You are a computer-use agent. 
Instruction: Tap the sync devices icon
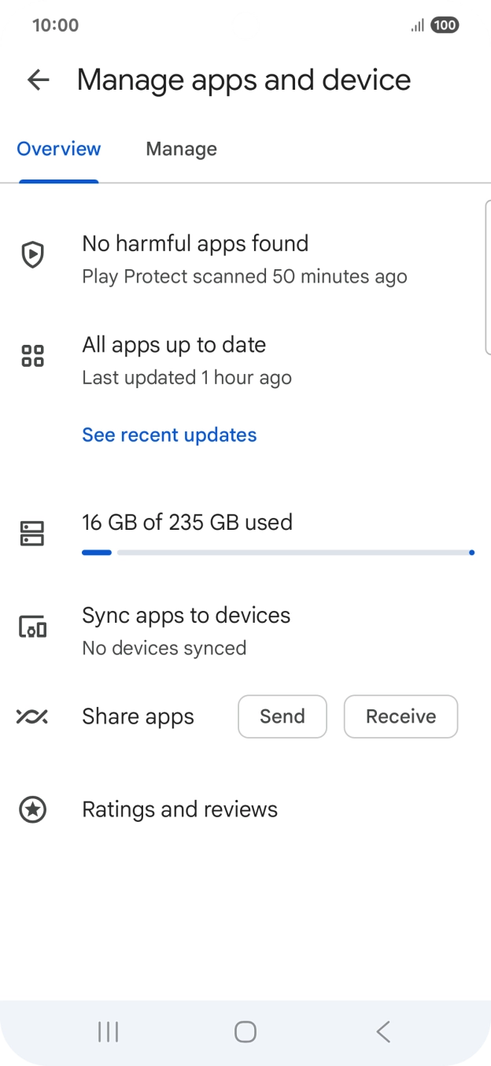[x=32, y=627]
